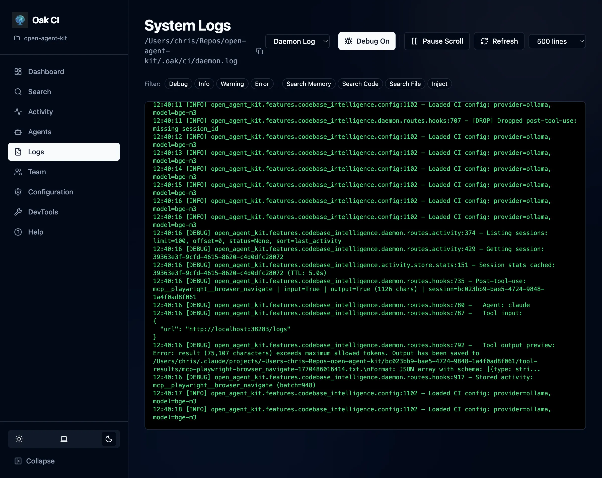
Task: Refresh the system logs
Action: (499, 41)
